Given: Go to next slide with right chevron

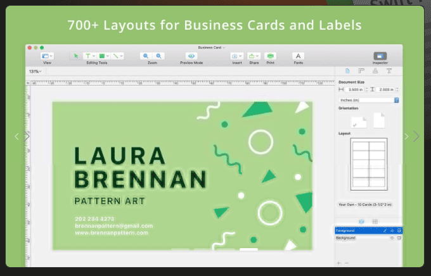Looking at the screenshot, I should tap(416, 137).
